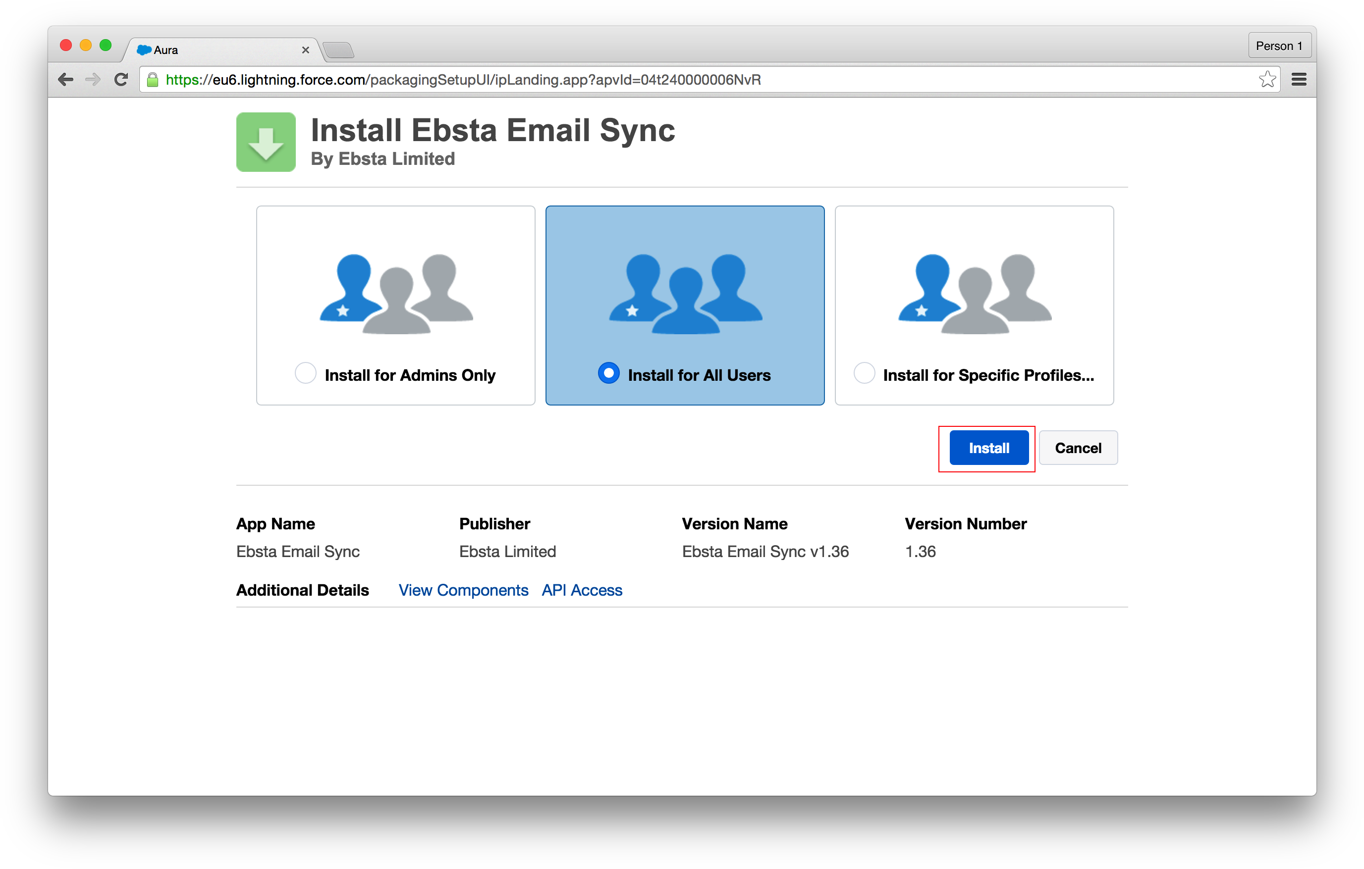The image size is (1364, 869).
Task: Click the green padlock security icon
Action: tap(153, 80)
